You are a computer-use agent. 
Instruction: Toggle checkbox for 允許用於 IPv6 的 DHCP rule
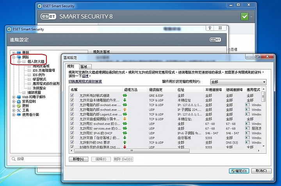click(72, 133)
